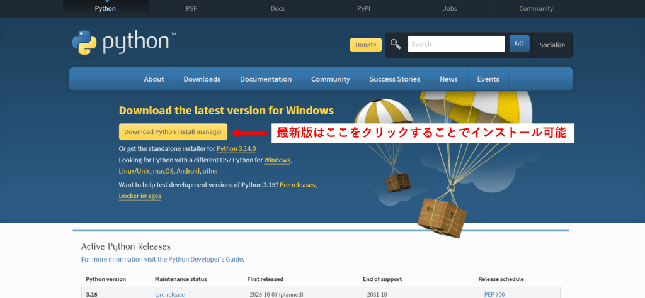Click the GO search button
Image resolution: width=645 pixels, height=298 pixels.
click(519, 43)
